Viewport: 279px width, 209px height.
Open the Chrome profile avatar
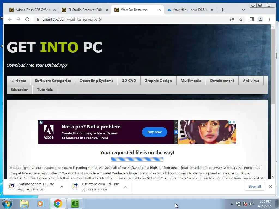(x=260, y=19)
